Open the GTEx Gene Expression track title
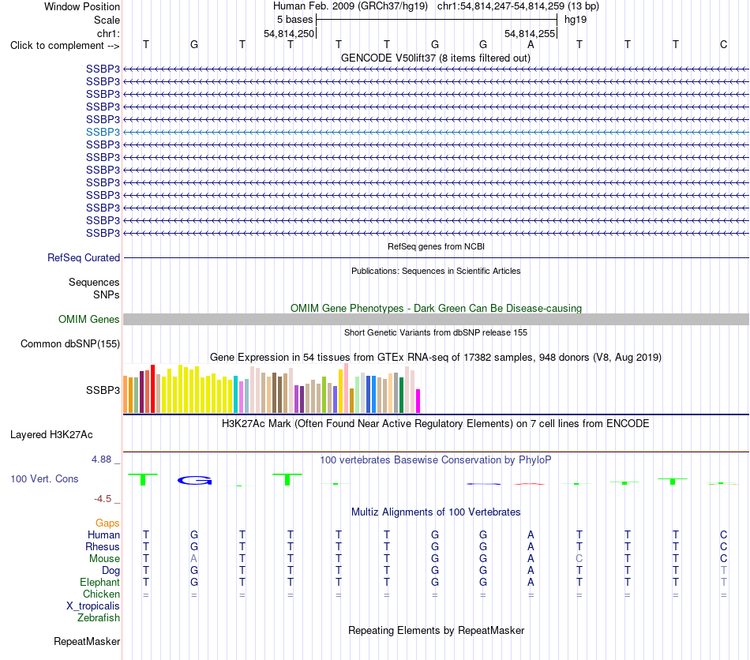Image resolution: width=750 pixels, height=660 pixels. 435,358
